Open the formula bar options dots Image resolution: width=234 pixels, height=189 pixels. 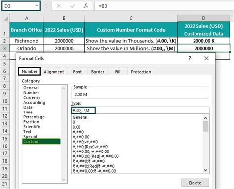click(x=46, y=6)
